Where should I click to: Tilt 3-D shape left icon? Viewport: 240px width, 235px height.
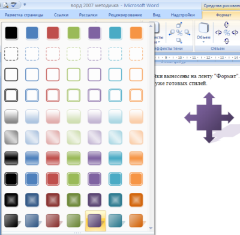click(x=218, y=32)
